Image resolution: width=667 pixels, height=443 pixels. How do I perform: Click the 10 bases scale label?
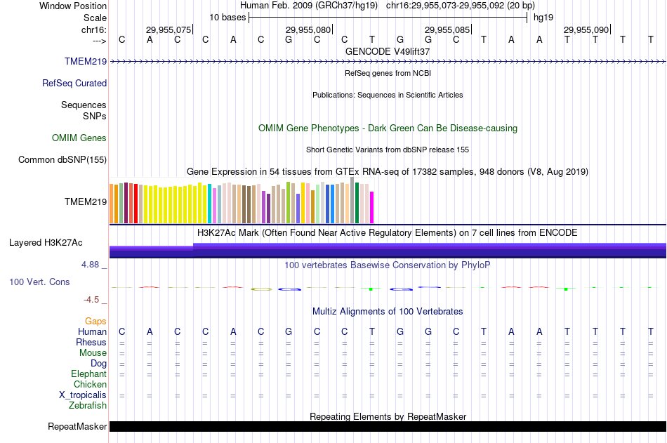pyautogui.click(x=227, y=18)
